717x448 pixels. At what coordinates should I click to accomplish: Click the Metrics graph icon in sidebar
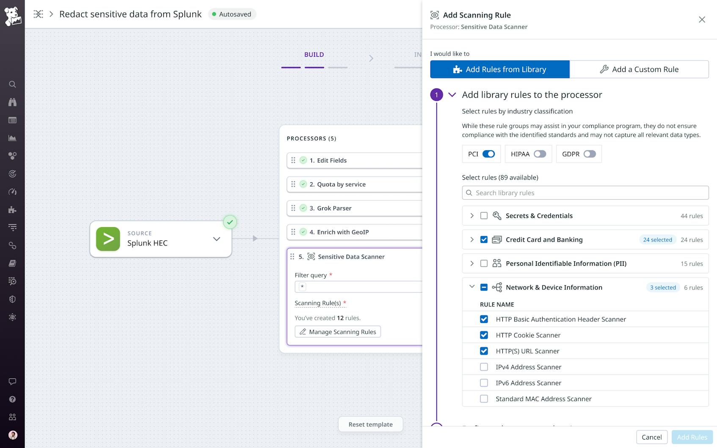point(12,137)
